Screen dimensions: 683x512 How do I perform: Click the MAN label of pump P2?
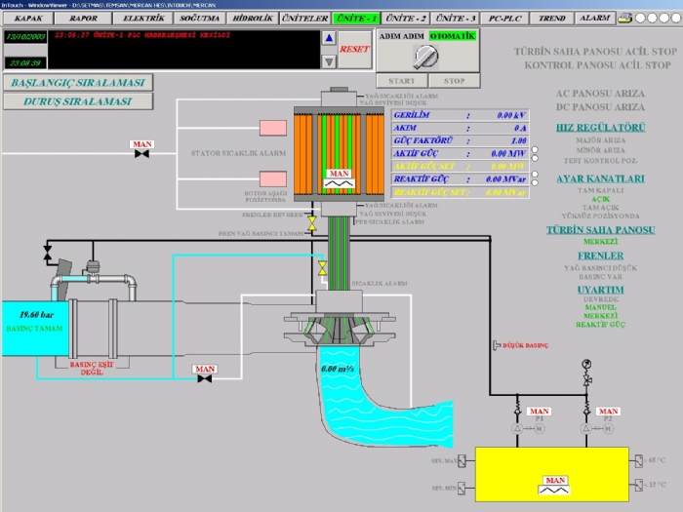pos(608,412)
